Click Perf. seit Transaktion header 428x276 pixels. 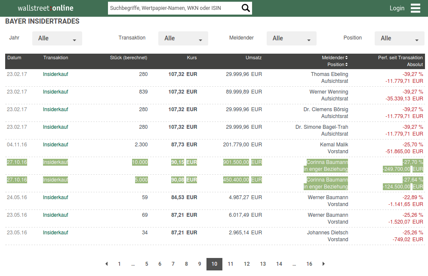click(x=400, y=58)
